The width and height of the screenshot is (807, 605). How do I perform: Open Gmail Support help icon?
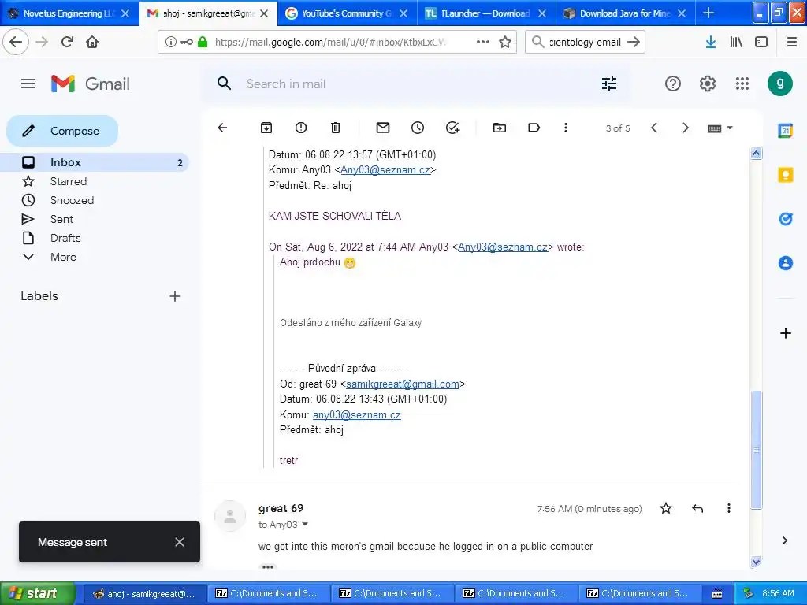[673, 84]
